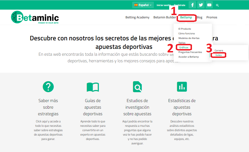Select El Producto in Betlamp submenu
Image resolution: width=249 pixels, height=152 pixels.
click(185, 29)
